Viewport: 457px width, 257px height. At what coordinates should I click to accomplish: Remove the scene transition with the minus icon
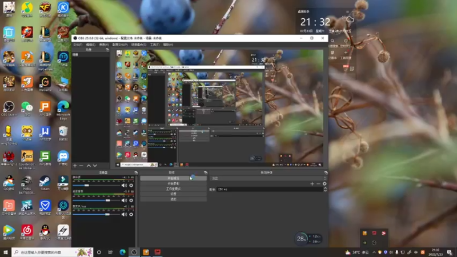click(318, 184)
